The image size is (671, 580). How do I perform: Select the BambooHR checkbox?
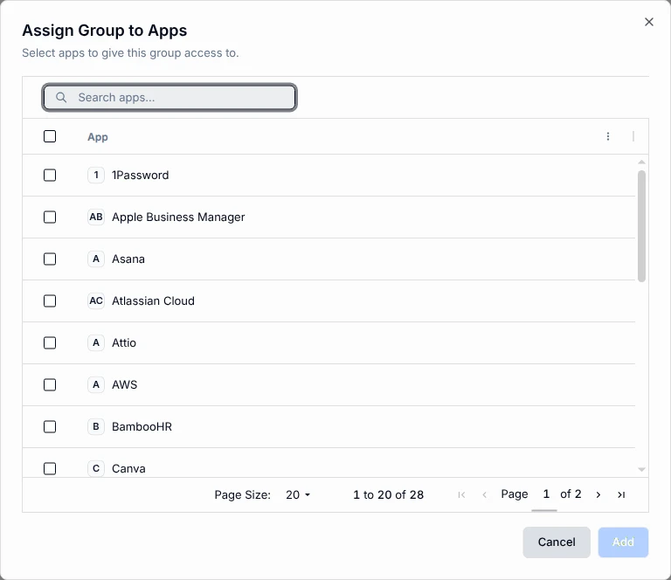pyautogui.click(x=50, y=426)
